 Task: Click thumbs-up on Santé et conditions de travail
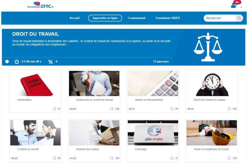(x=229, y=158)
